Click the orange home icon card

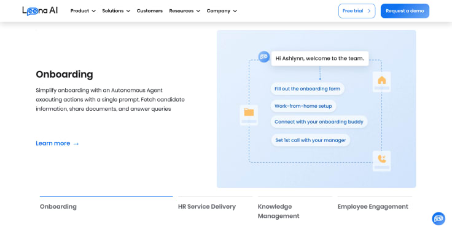tap(381, 82)
